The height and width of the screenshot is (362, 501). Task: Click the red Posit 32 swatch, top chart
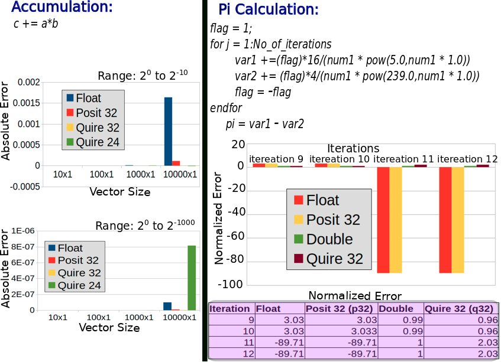[x=70, y=112]
